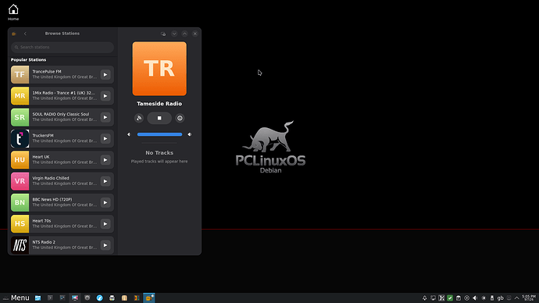Open the file manager from taskbar

point(37,298)
